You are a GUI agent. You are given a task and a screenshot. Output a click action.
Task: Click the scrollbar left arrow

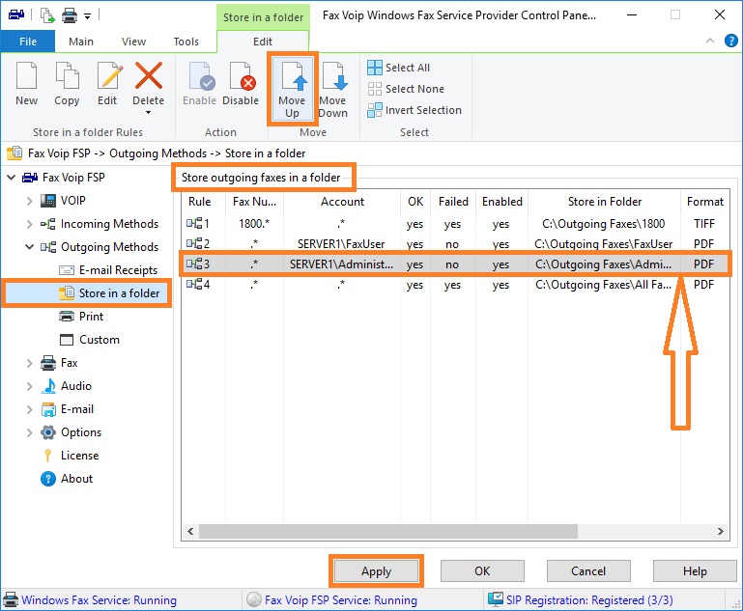pos(190,532)
